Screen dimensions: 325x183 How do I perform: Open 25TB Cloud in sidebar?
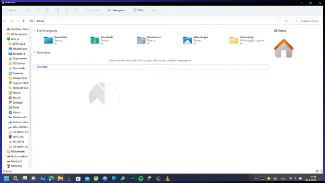pos(17,44)
